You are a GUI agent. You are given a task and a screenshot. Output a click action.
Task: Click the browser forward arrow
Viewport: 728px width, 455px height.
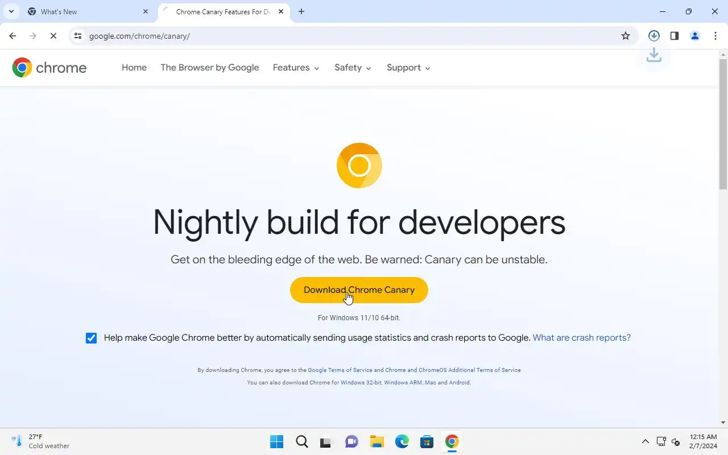coord(33,36)
